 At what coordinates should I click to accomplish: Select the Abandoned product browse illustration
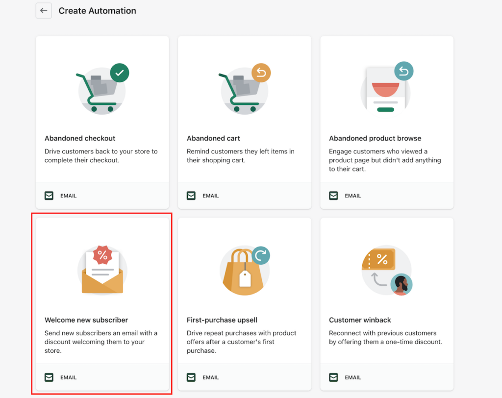coord(387,89)
